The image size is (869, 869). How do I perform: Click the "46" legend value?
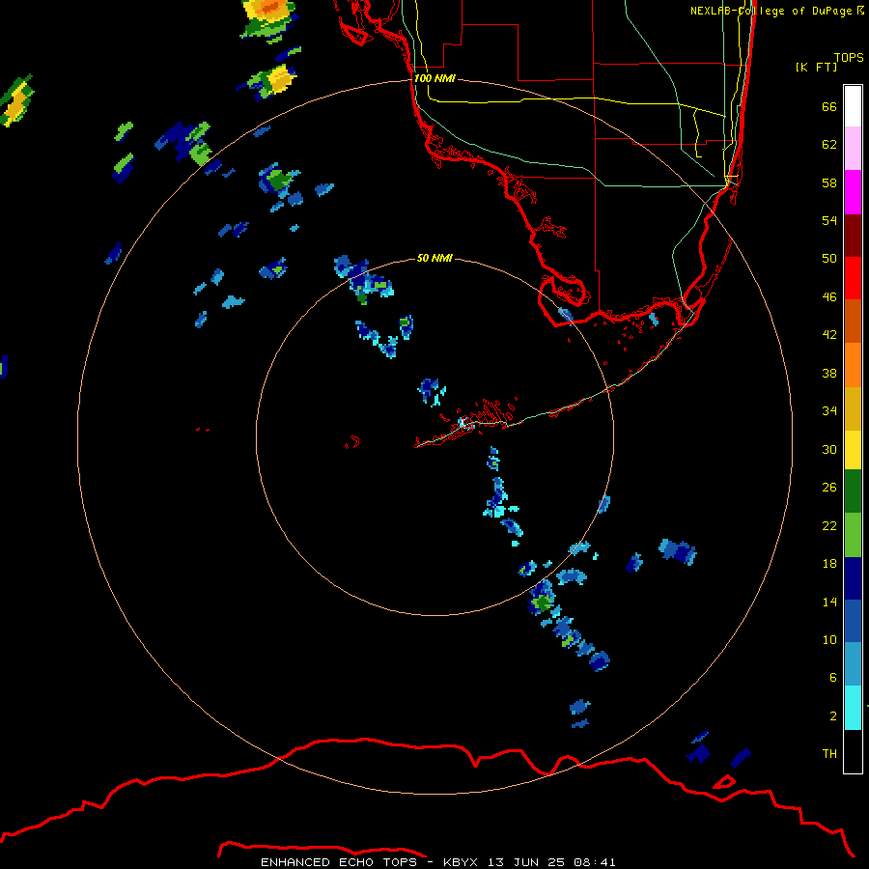click(x=829, y=297)
